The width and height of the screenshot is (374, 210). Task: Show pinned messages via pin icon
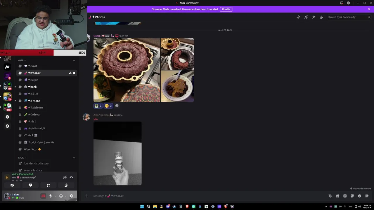pyautogui.click(x=314, y=17)
